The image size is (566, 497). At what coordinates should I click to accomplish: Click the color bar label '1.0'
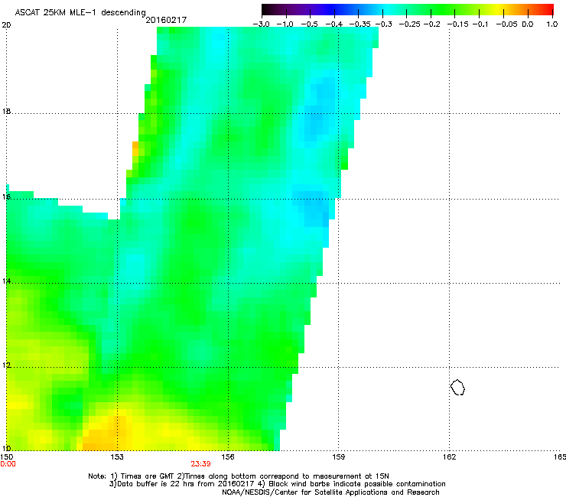[552, 24]
